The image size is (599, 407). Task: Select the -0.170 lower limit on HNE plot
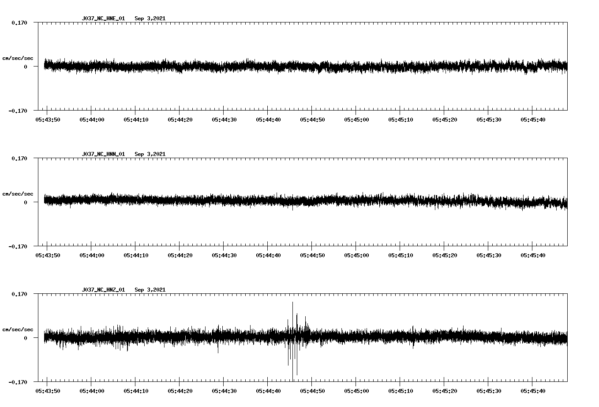coord(18,111)
